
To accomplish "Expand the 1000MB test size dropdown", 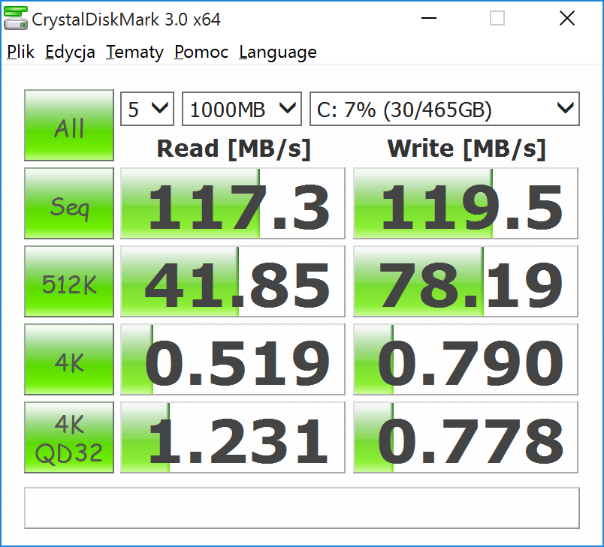I will tap(241, 110).
